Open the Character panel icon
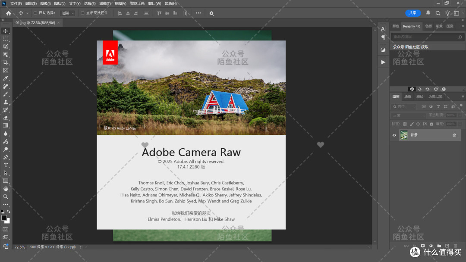This screenshot has height=262, width=466. 383,29
